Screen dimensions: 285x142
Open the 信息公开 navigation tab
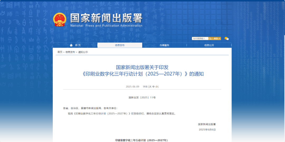[x=209, y=45]
